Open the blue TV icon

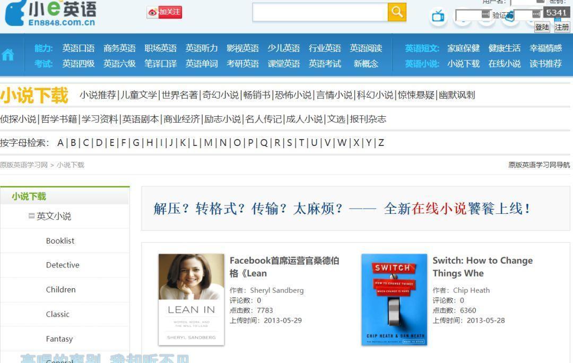click(x=438, y=16)
